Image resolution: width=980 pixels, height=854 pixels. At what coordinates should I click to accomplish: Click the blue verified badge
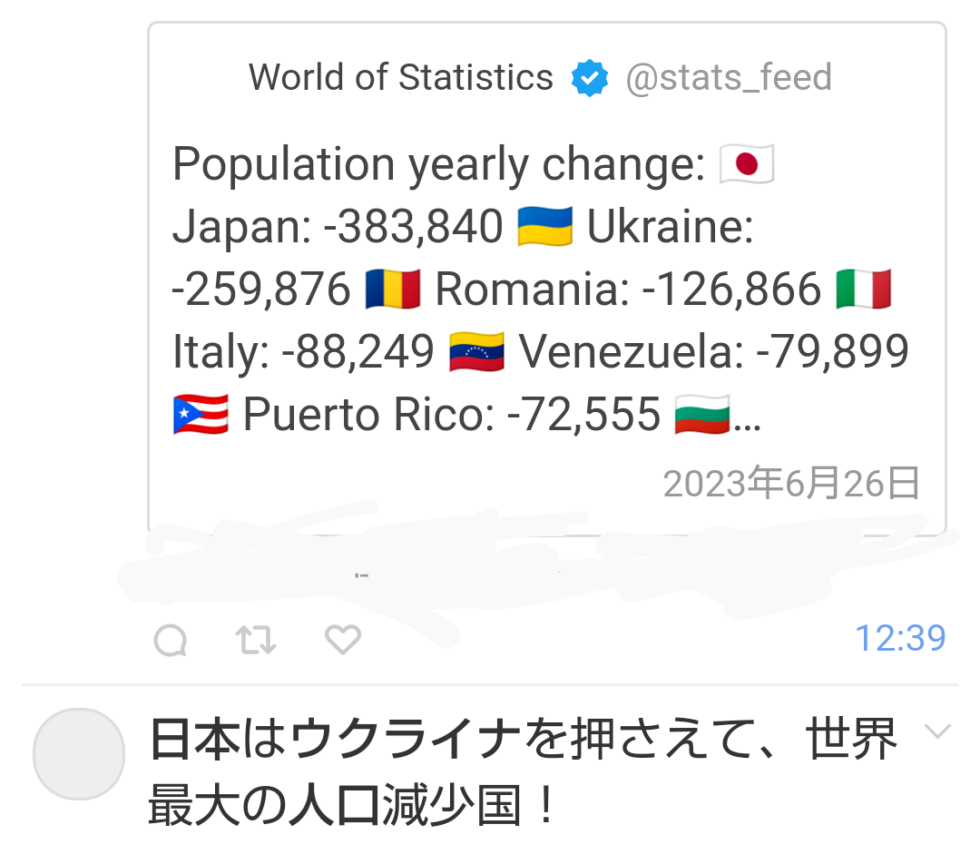click(590, 78)
